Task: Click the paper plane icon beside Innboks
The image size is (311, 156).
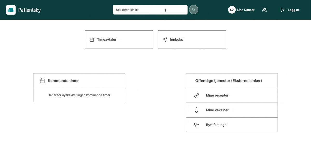Action: (165, 40)
